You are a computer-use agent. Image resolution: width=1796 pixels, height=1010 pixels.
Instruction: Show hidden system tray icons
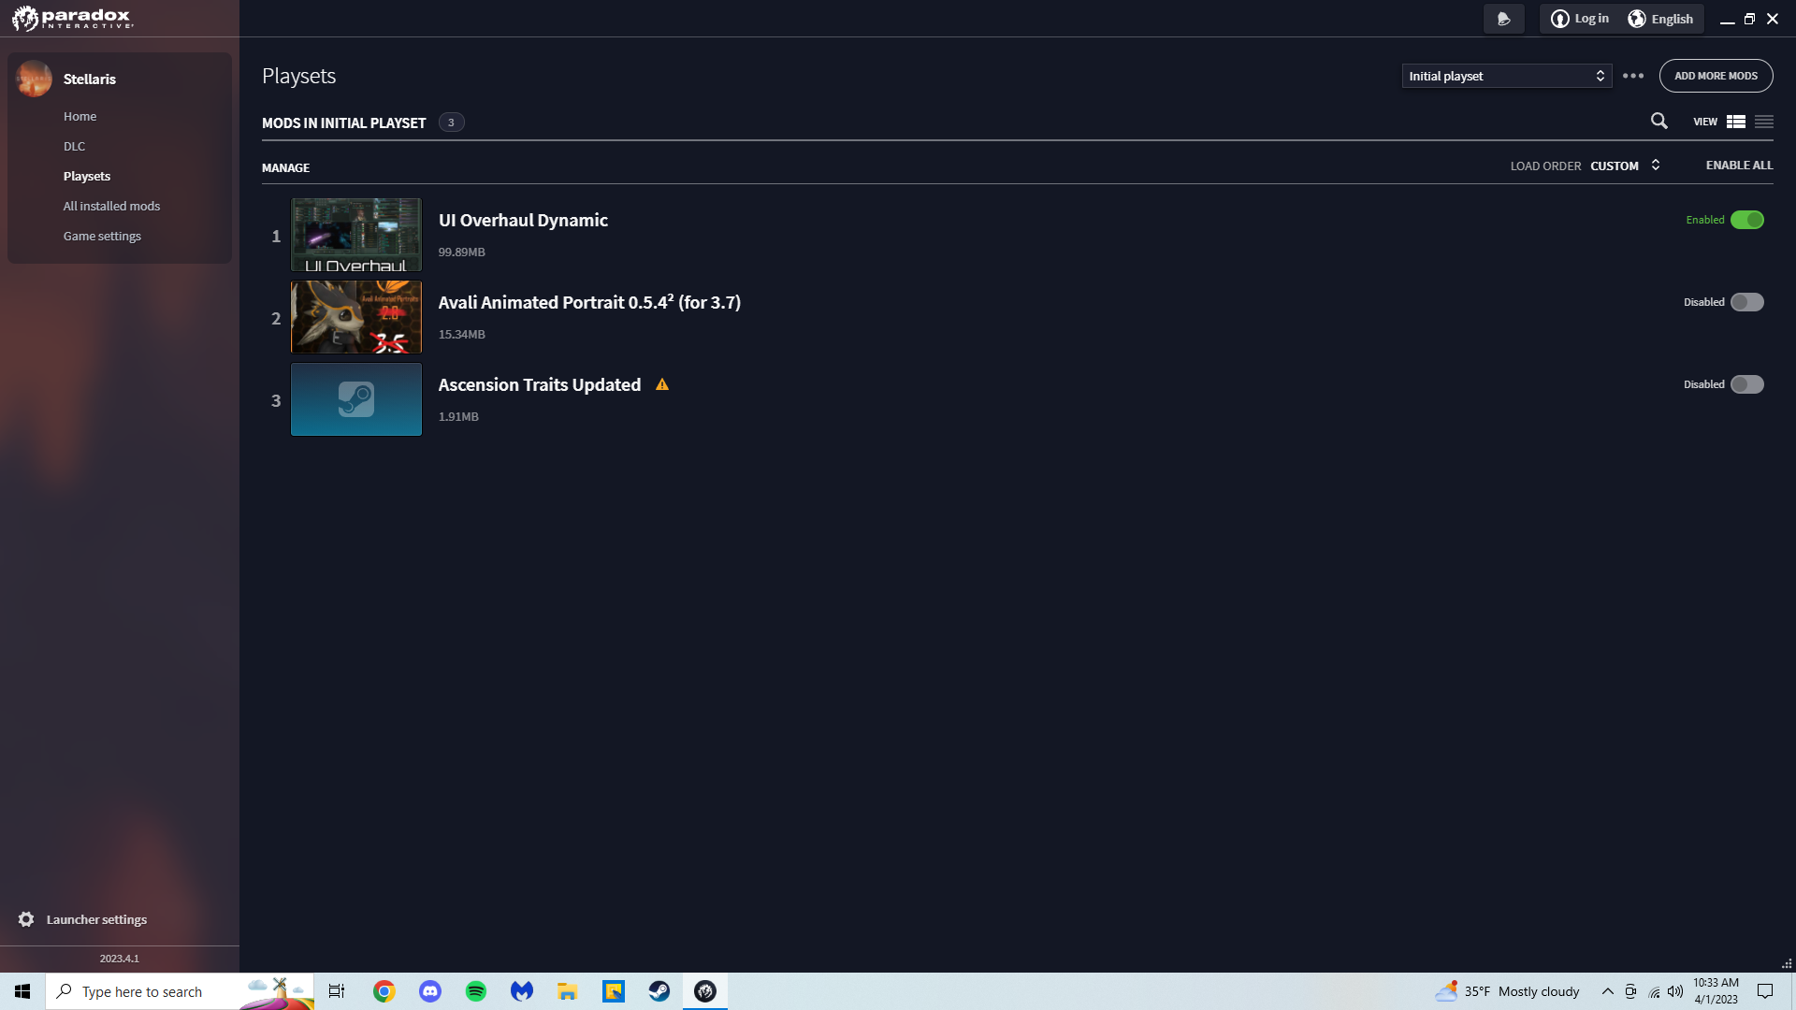point(1608,991)
